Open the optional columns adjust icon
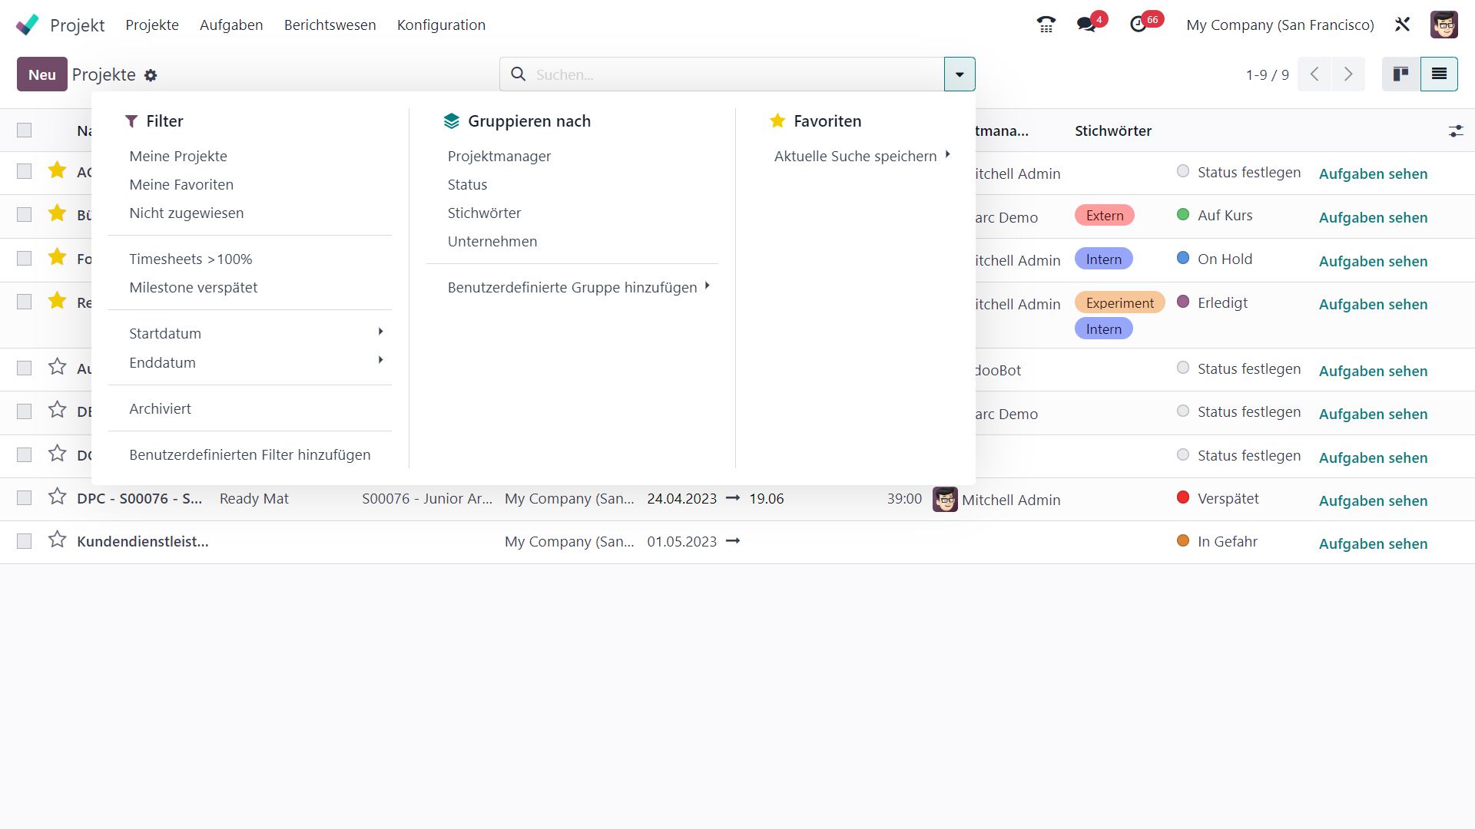The width and height of the screenshot is (1475, 829). 1455,131
